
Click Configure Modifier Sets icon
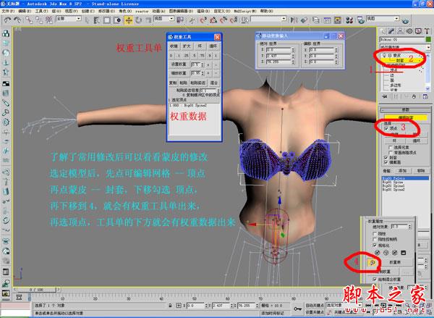(x=425, y=96)
